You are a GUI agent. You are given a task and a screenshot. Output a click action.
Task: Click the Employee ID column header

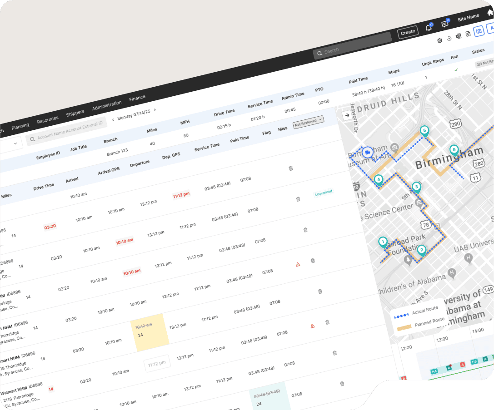click(48, 155)
